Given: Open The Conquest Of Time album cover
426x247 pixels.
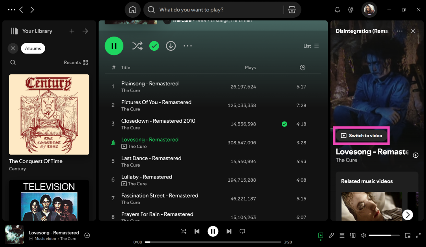Looking at the screenshot, I should pyautogui.click(x=49, y=114).
